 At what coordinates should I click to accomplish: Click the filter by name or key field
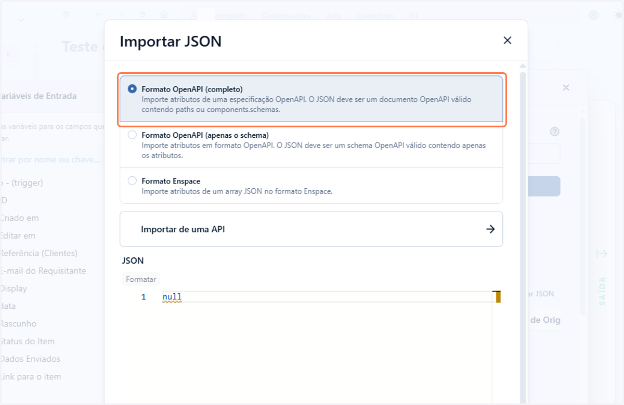point(51,159)
